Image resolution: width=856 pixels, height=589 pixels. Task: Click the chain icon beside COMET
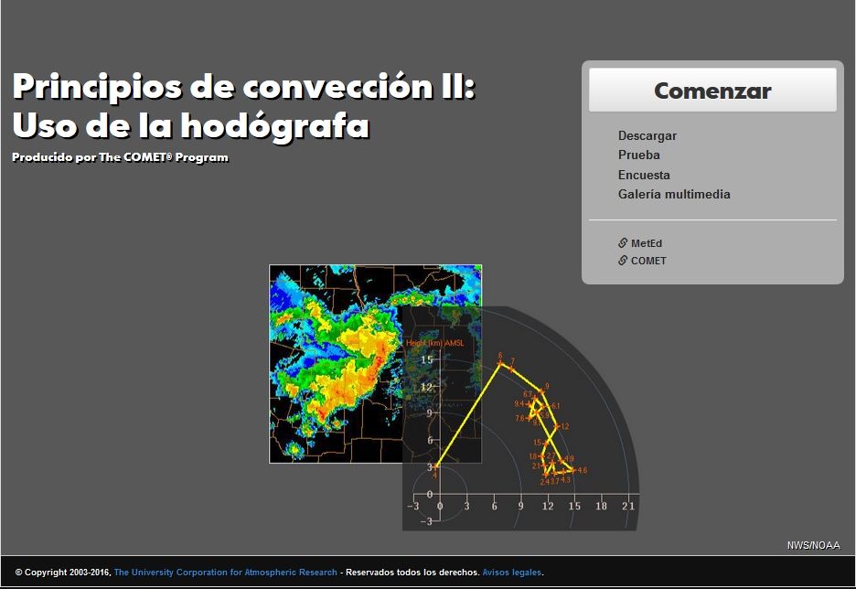click(623, 261)
